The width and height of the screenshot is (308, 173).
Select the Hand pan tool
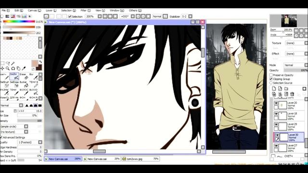coord(18,68)
